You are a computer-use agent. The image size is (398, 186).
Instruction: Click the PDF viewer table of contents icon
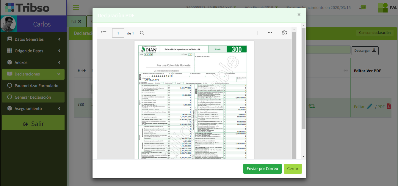pyautogui.click(x=104, y=33)
